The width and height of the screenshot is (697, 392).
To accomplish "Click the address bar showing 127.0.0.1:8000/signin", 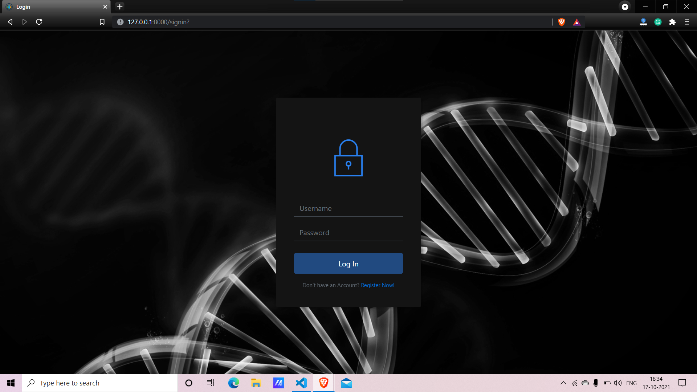I will pyautogui.click(x=327, y=22).
